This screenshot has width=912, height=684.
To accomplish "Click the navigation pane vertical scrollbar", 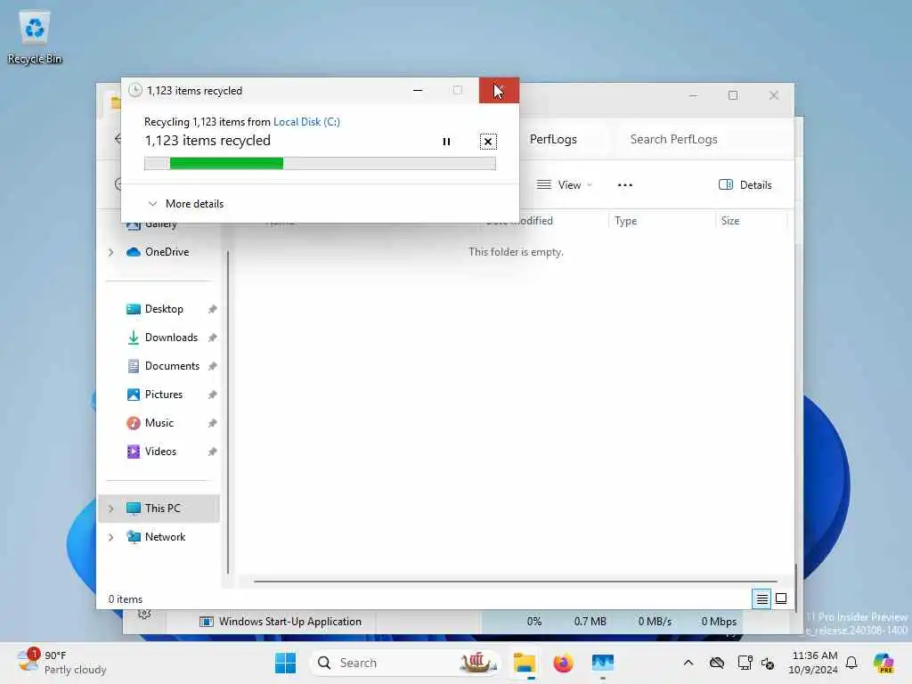I will (228, 411).
